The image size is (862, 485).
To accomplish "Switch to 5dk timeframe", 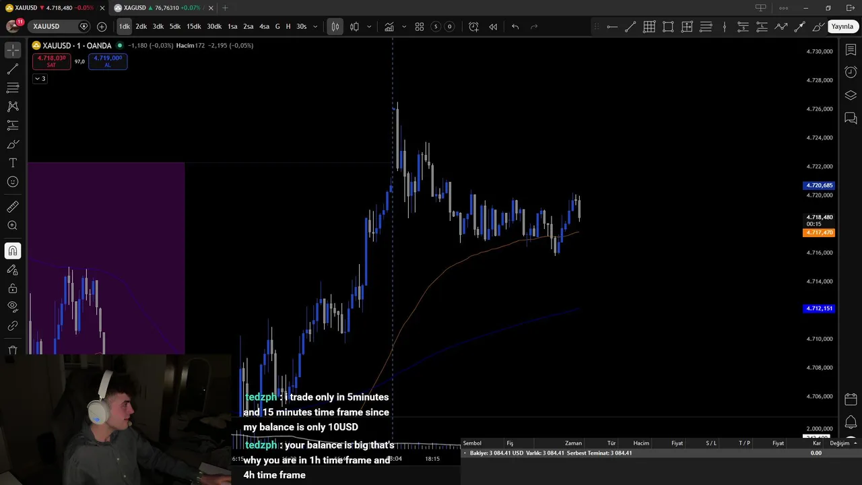I will coord(175,26).
